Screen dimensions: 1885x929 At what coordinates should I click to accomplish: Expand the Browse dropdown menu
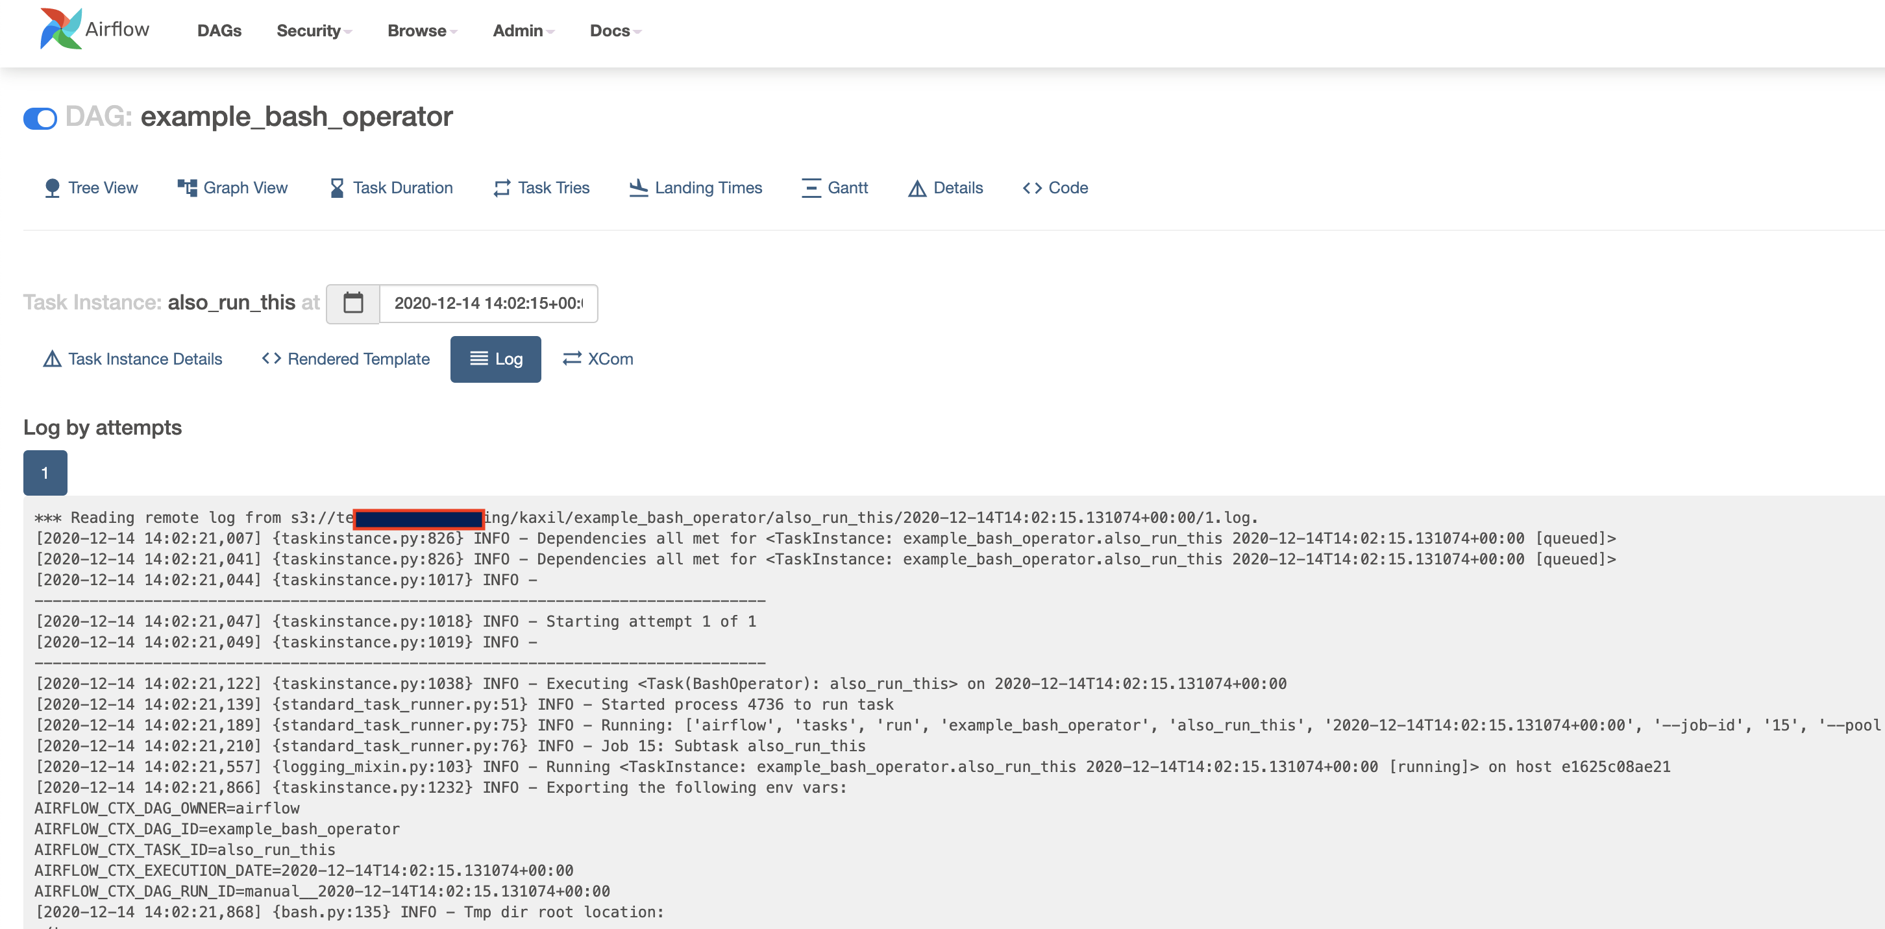click(x=422, y=30)
